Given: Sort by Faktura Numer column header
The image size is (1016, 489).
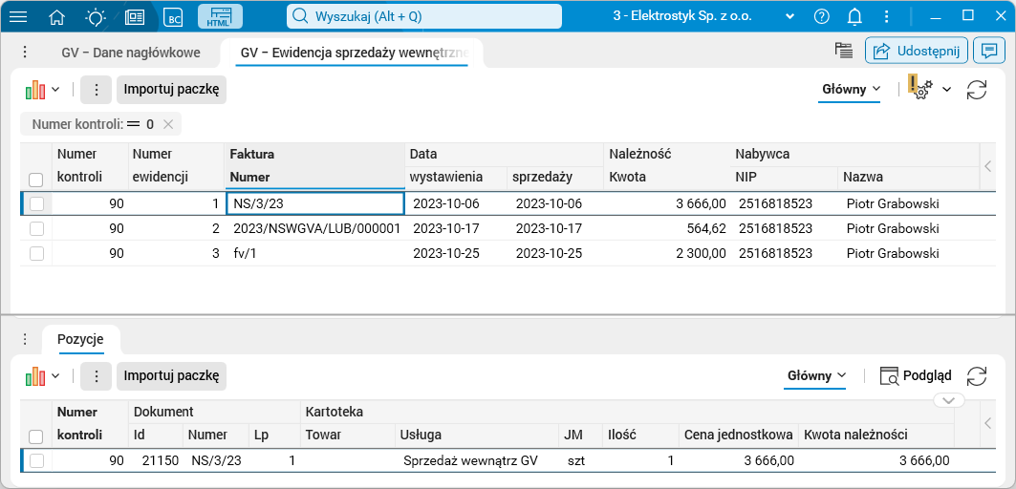Looking at the screenshot, I should click(x=315, y=178).
